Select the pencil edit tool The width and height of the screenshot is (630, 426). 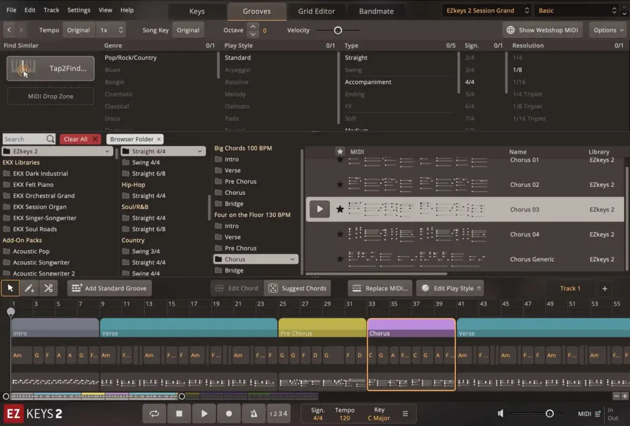click(x=29, y=288)
